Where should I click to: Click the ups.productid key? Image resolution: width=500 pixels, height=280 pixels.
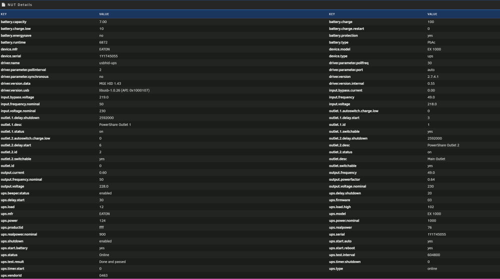coord(12,228)
